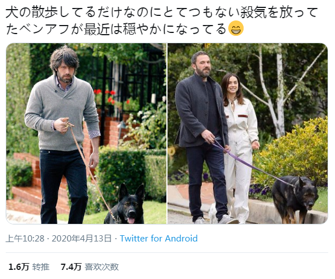Click the 喜欢次数 label

102,267
